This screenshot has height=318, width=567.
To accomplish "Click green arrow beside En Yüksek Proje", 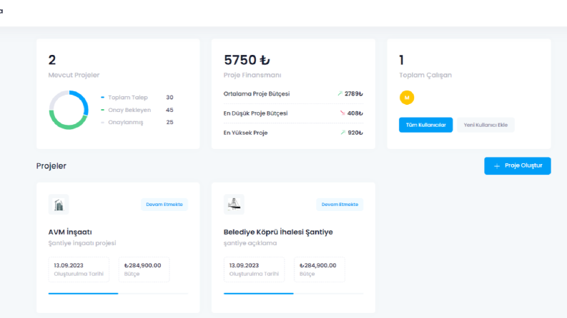I will pyautogui.click(x=342, y=133).
